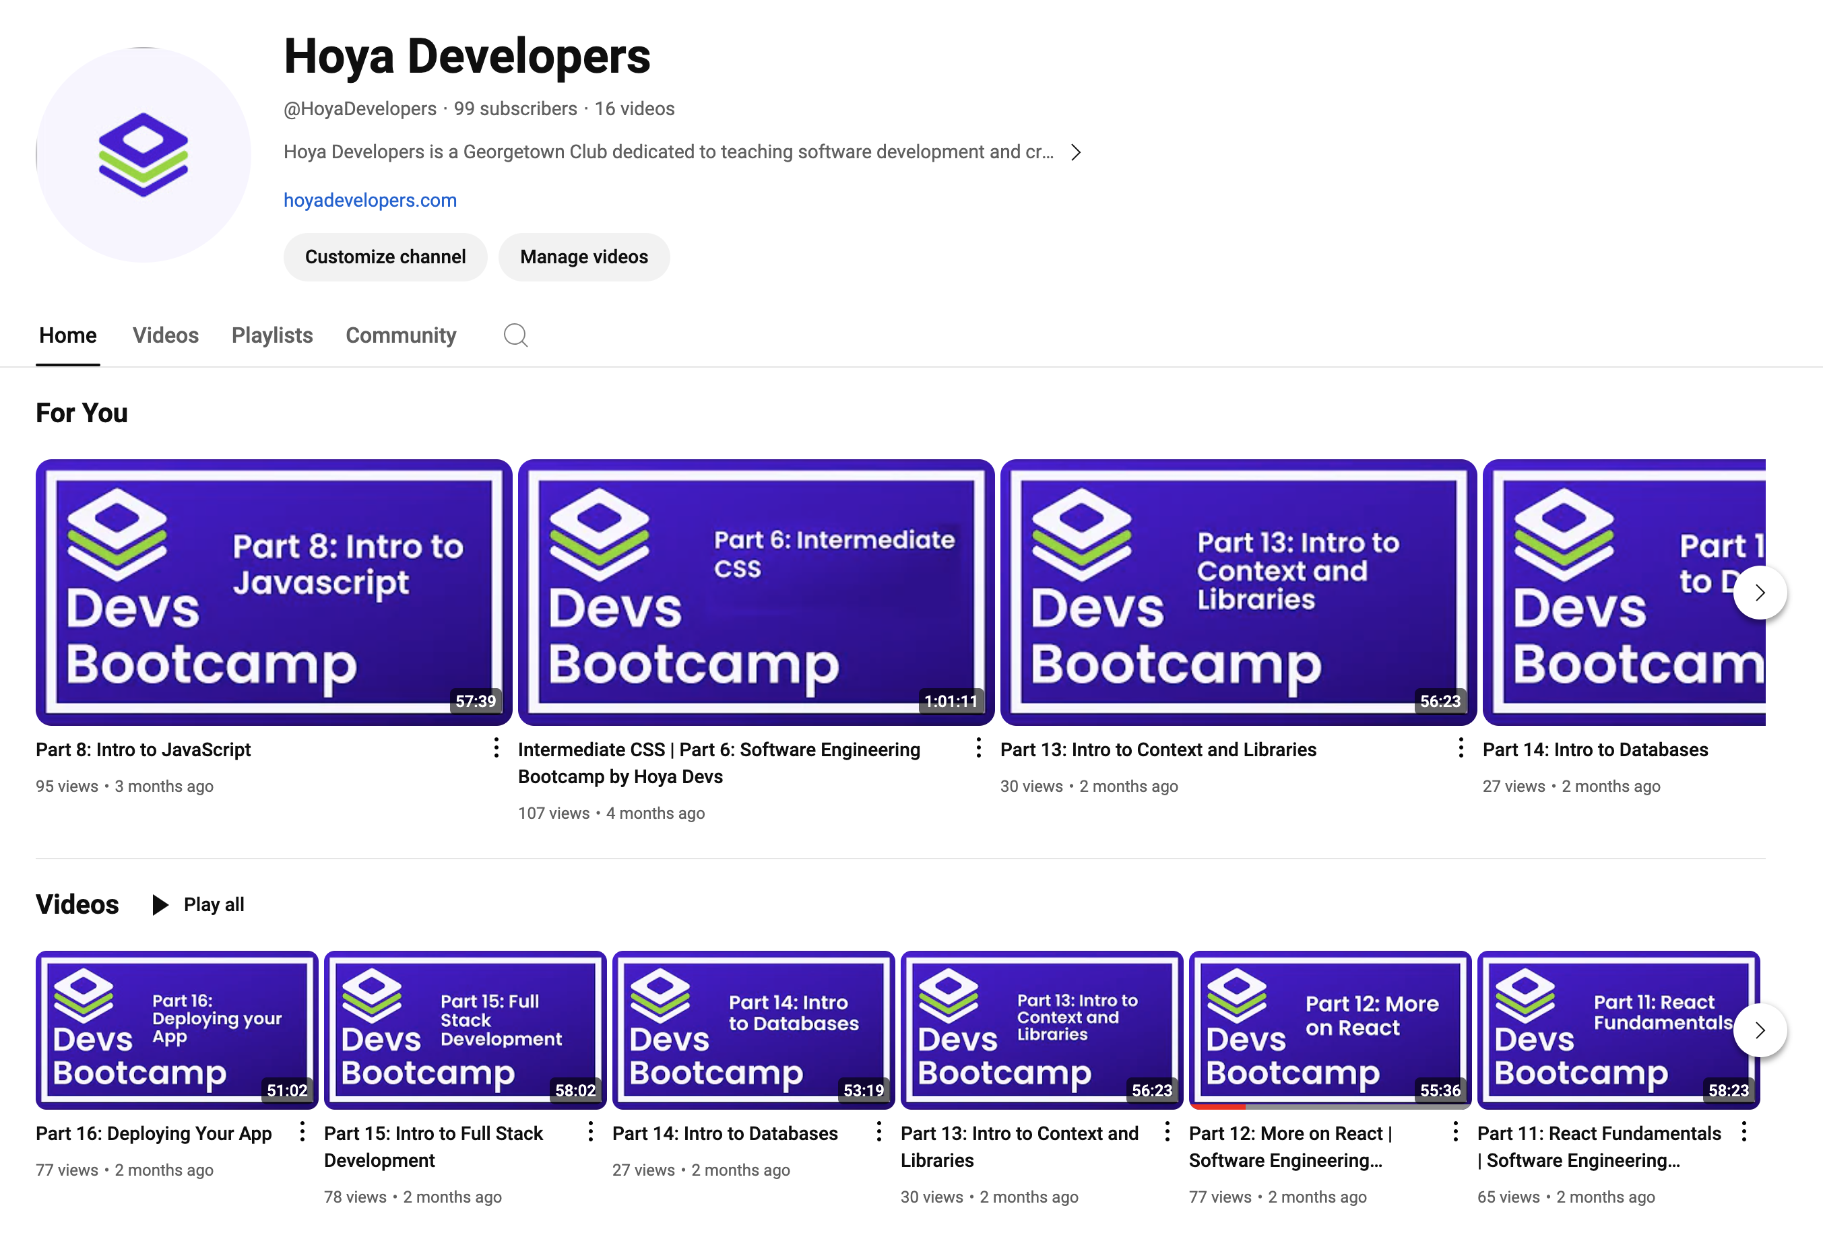Click the 78 views • 2 months ago text
The image size is (1823, 1239).
414,1197
